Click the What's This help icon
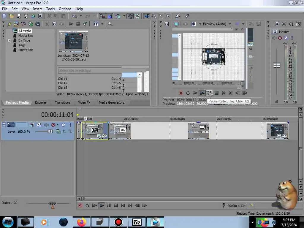The height and width of the screenshot is (228, 304). pyautogui.click(x=187, y=16)
